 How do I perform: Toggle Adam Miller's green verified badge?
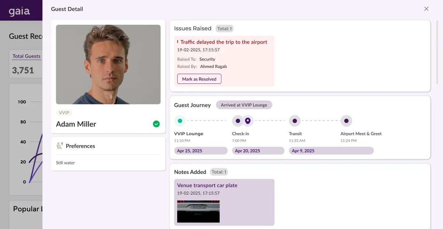click(x=156, y=124)
